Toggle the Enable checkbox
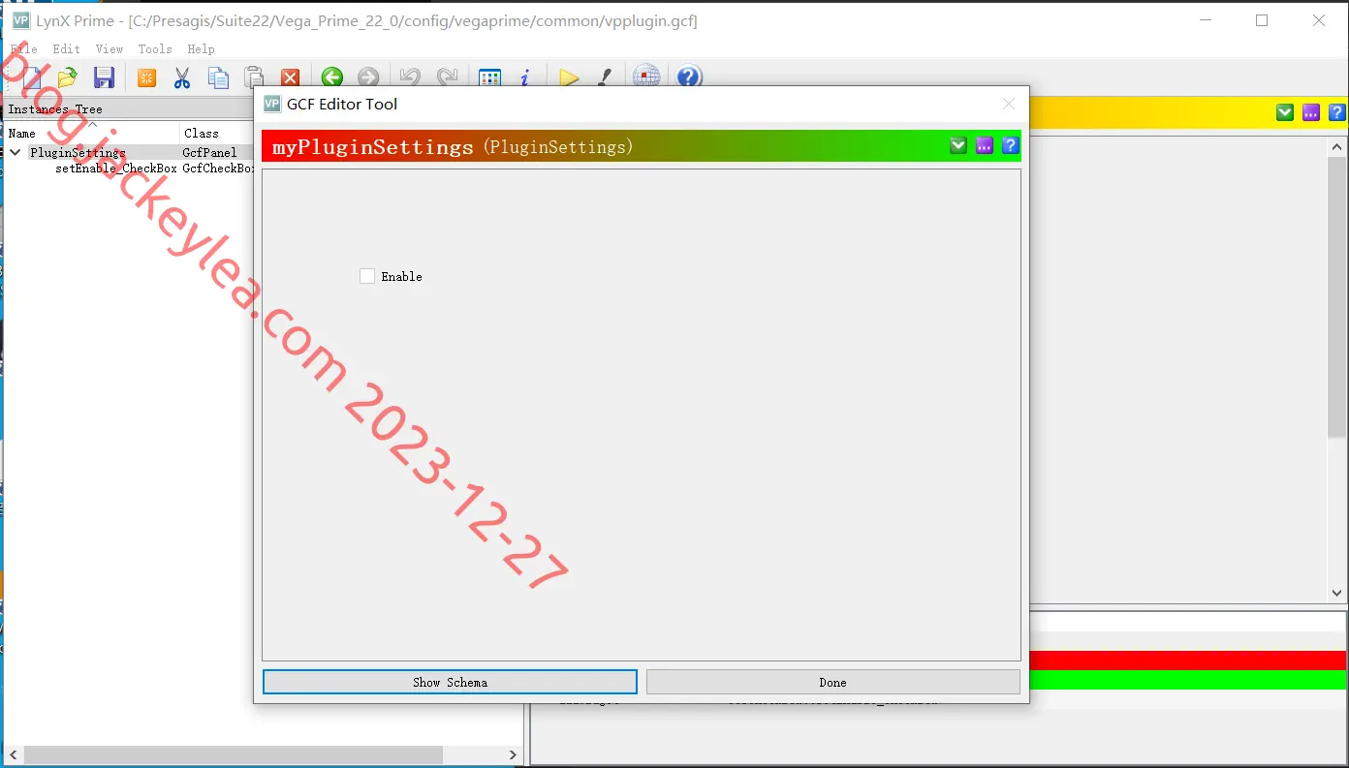Viewport: 1349px width, 768px height. (367, 276)
